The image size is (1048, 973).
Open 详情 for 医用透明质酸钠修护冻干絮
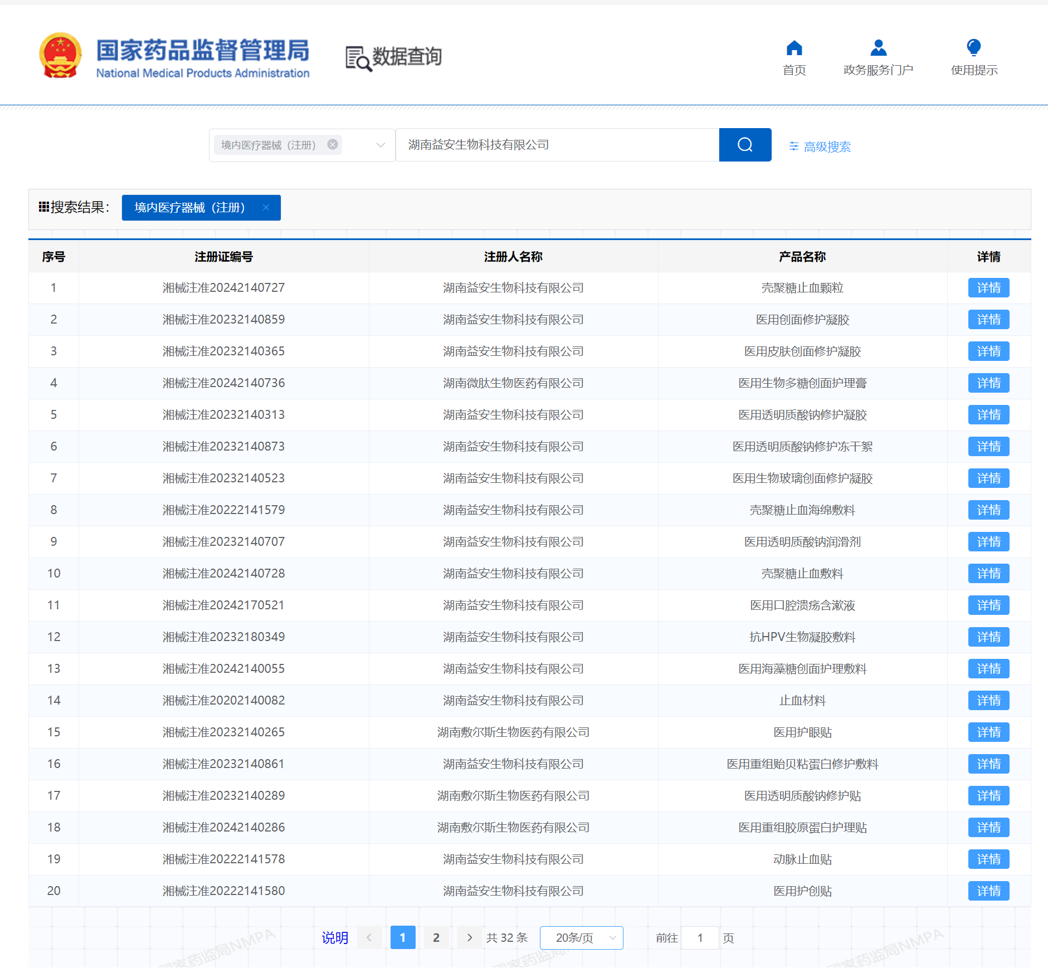(x=988, y=447)
